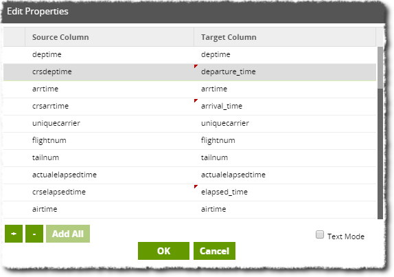Select the crsdeptime source cell
The image size is (394, 277).
point(109,71)
